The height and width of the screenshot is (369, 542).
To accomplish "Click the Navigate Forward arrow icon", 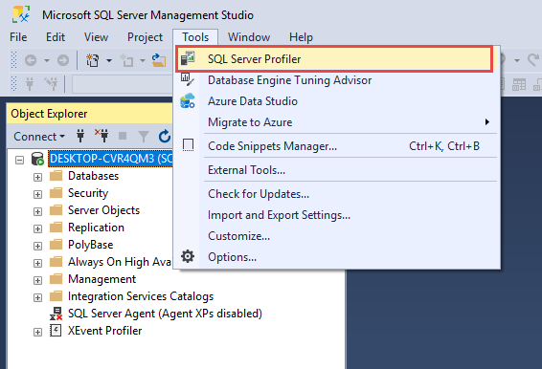I will click(63, 60).
